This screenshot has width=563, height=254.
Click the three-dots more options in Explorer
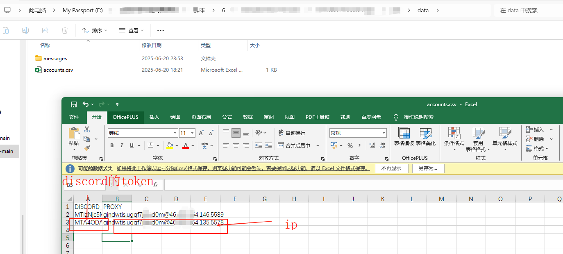click(161, 30)
